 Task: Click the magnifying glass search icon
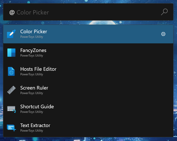coord(164,12)
